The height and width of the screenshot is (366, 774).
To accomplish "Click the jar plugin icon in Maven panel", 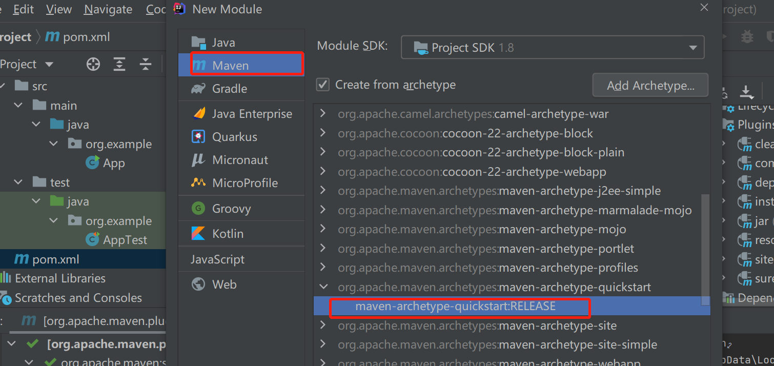I will (744, 221).
